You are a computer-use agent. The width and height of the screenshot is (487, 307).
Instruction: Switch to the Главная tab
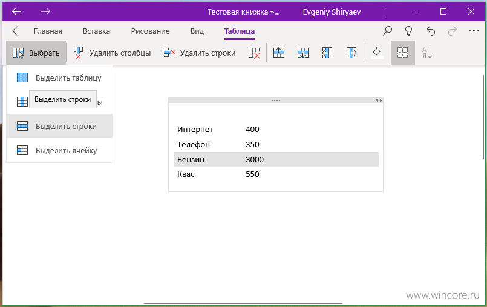[x=48, y=31]
